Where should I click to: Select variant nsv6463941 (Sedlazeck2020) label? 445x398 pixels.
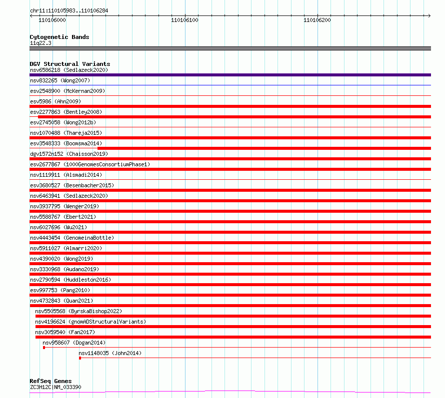point(69,196)
